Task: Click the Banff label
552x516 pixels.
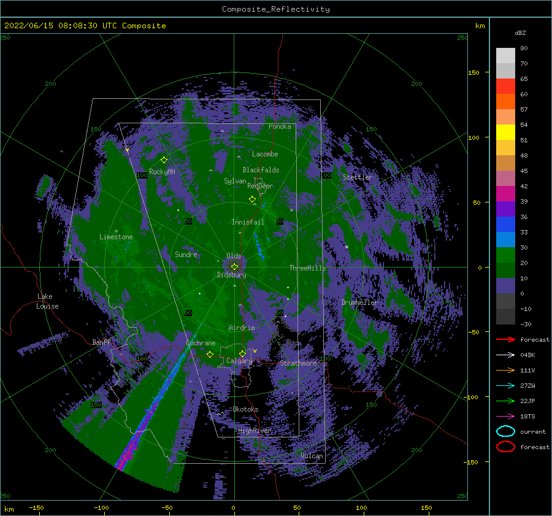Action: point(101,342)
